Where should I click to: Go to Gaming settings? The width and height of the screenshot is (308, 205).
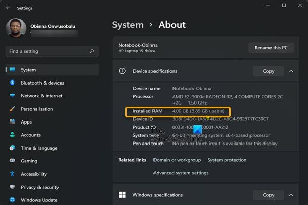pyautogui.click(x=52, y=161)
